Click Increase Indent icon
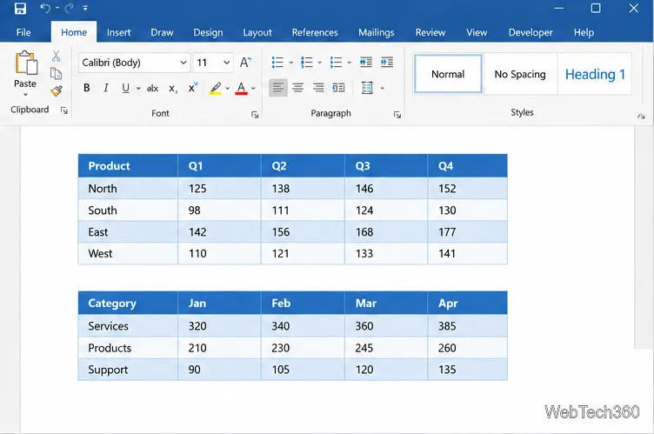The image size is (654, 434). pos(387,62)
